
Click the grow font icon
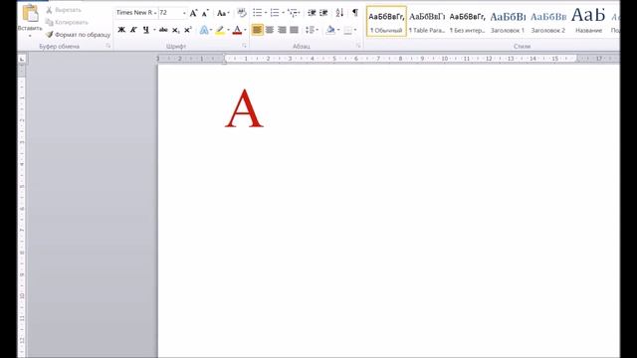pos(194,13)
